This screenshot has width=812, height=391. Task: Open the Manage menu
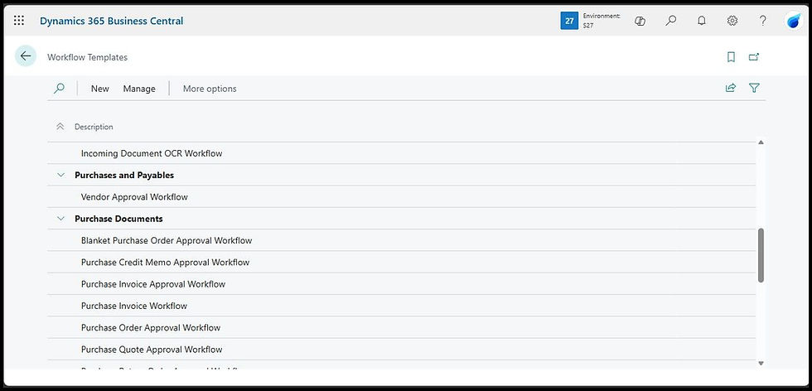pos(139,89)
